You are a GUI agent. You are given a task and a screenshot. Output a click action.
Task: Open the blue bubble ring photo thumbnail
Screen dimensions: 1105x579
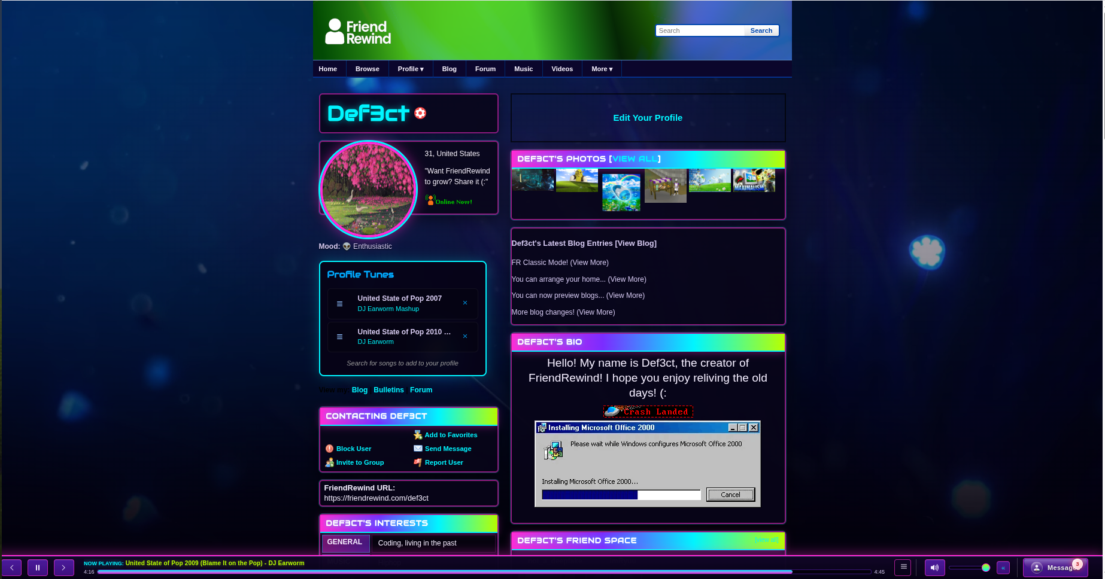coord(621,193)
